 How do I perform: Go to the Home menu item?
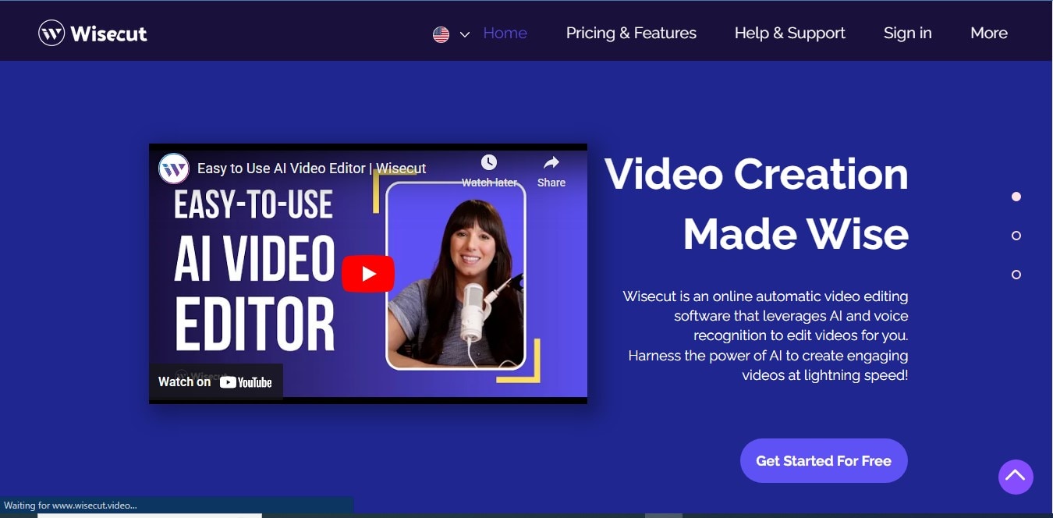[505, 33]
